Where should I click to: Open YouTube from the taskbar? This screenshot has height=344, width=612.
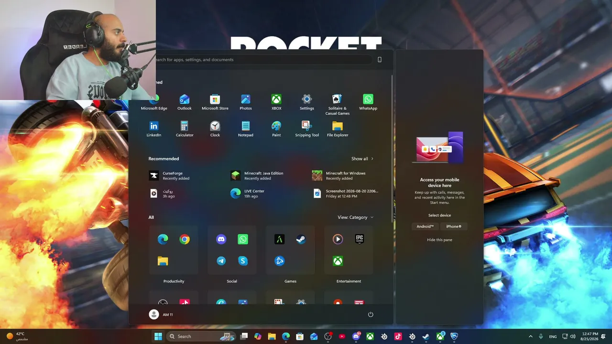point(342,336)
